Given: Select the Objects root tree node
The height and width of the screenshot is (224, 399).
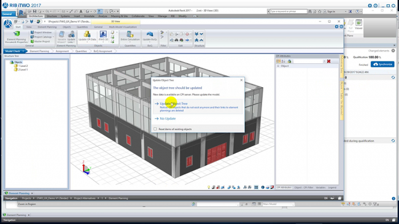Looking at the screenshot, I should 18,62.
